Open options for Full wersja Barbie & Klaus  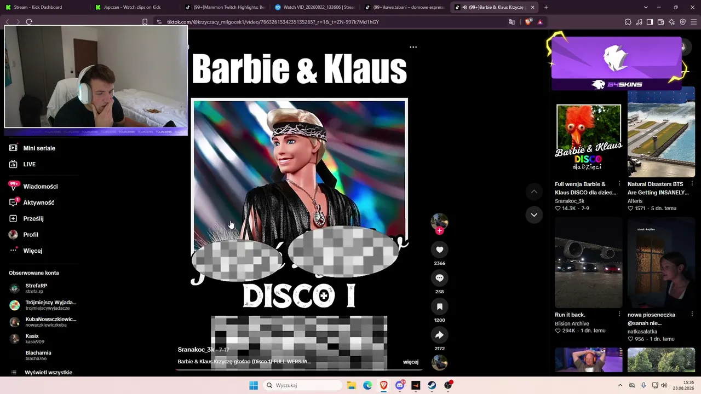pos(619,184)
